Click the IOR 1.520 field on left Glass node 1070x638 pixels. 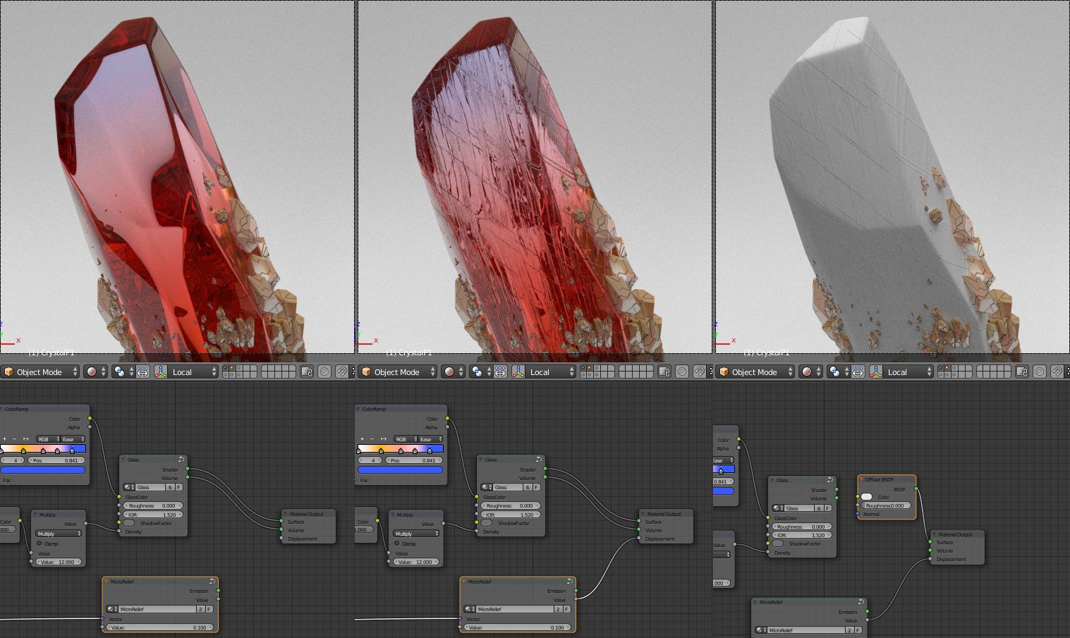pos(153,515)
